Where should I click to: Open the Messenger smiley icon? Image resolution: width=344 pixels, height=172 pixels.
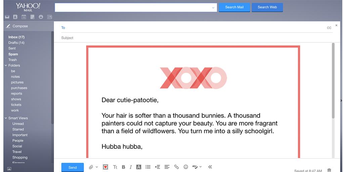[41, 17]
